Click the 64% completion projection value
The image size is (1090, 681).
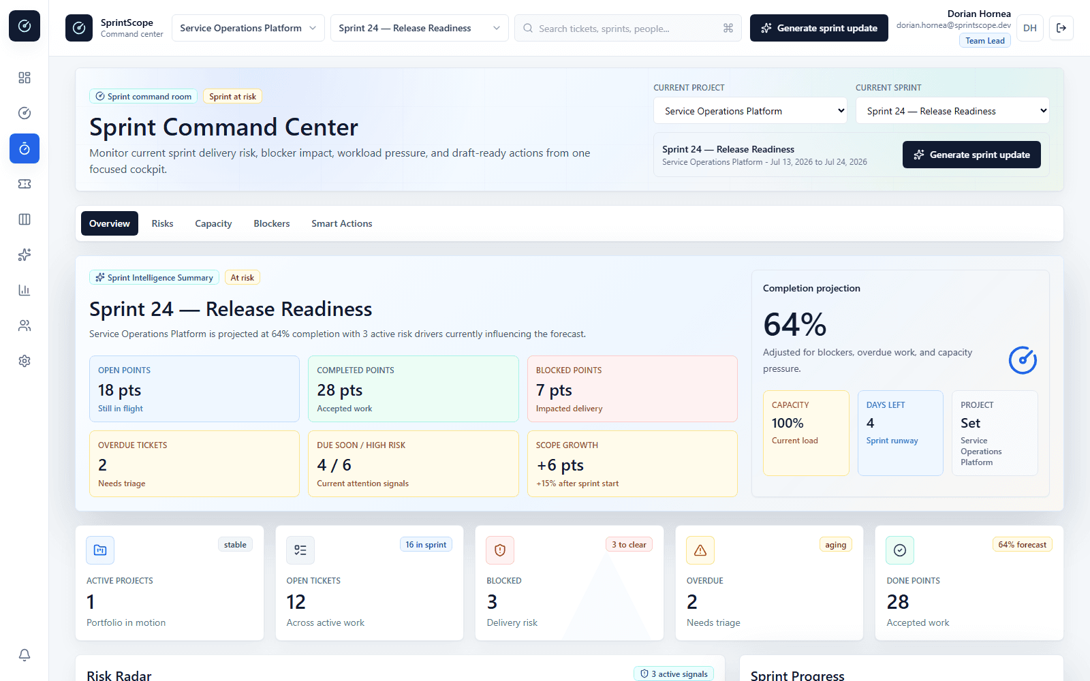coord(795,324)
